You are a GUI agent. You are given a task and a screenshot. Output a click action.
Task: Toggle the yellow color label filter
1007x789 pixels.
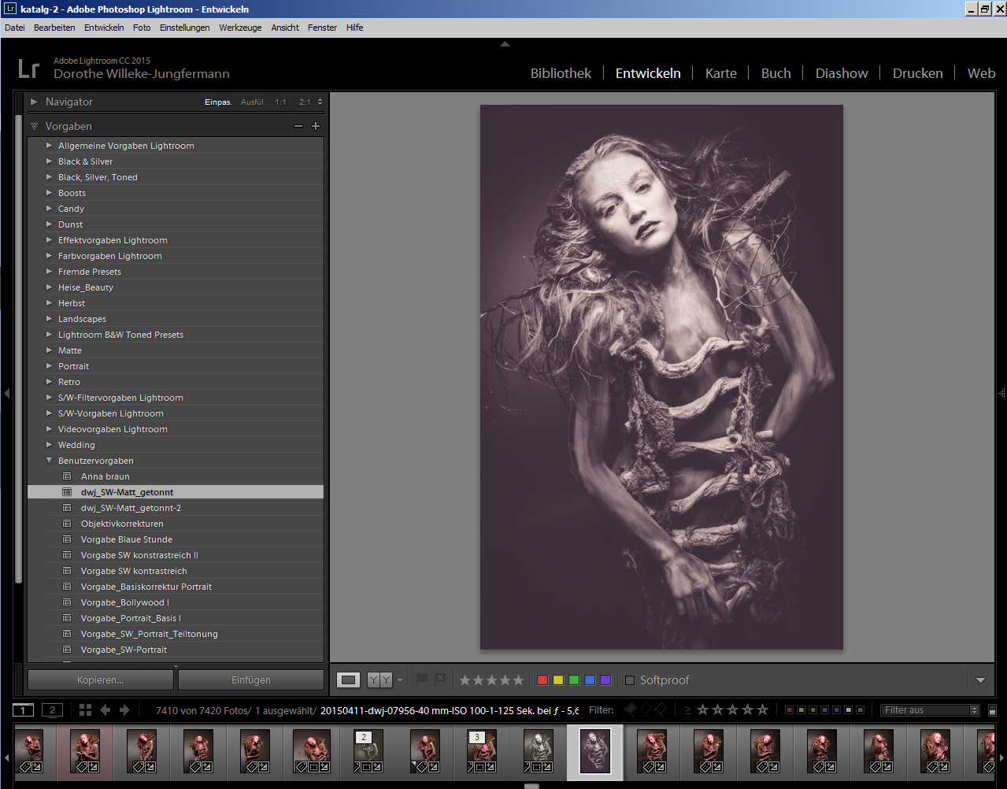coord(801,709)
